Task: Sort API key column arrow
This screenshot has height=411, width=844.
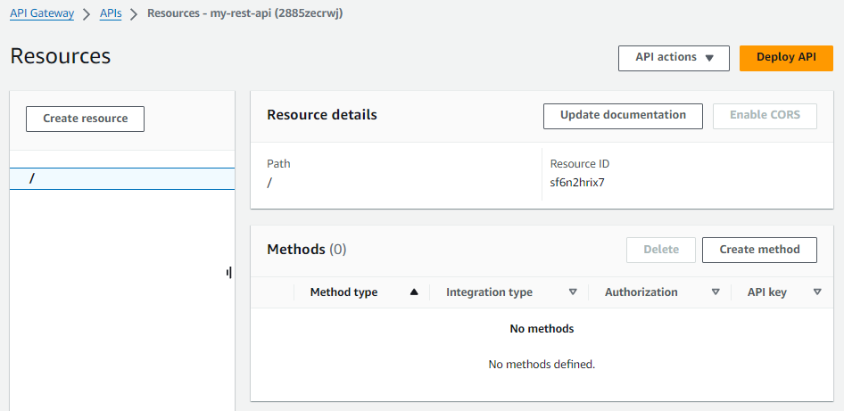Action: 817,292
